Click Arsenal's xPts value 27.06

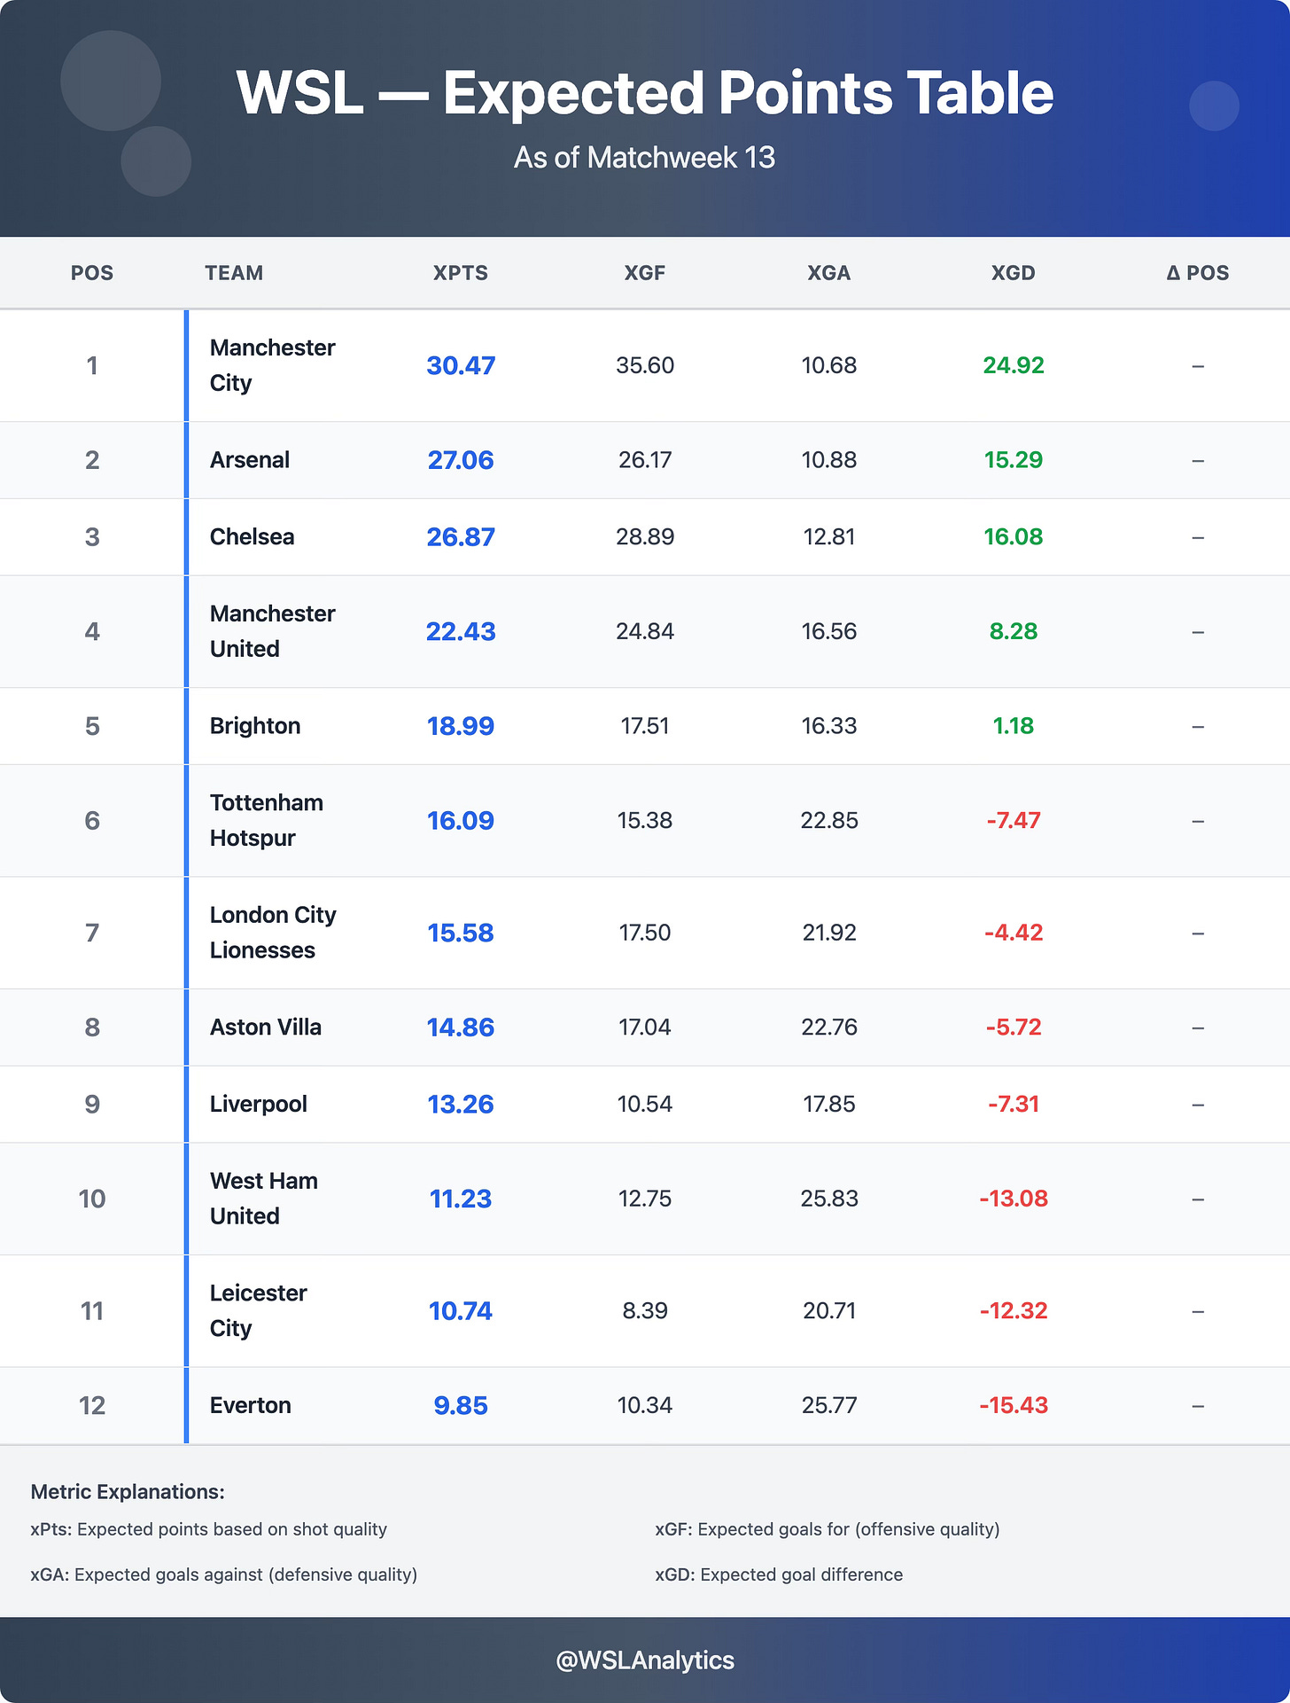pyautogui.click(x=461, y=460)
